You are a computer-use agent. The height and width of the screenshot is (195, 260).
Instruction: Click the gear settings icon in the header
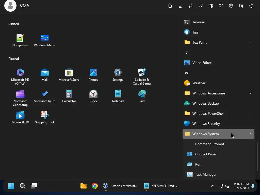tap(231, 6)
